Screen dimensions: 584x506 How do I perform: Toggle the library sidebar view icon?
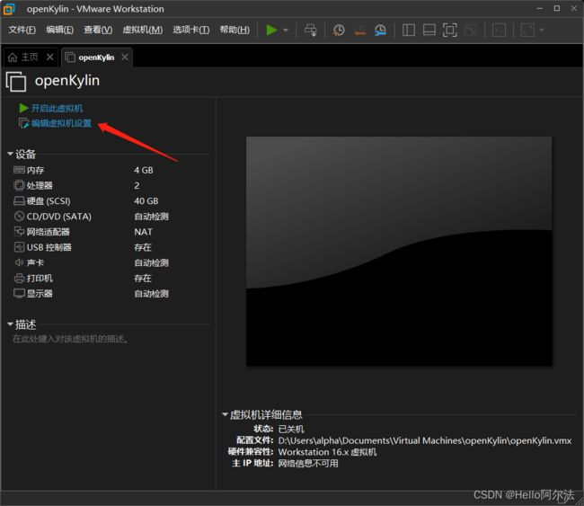(x=409, y=30)
